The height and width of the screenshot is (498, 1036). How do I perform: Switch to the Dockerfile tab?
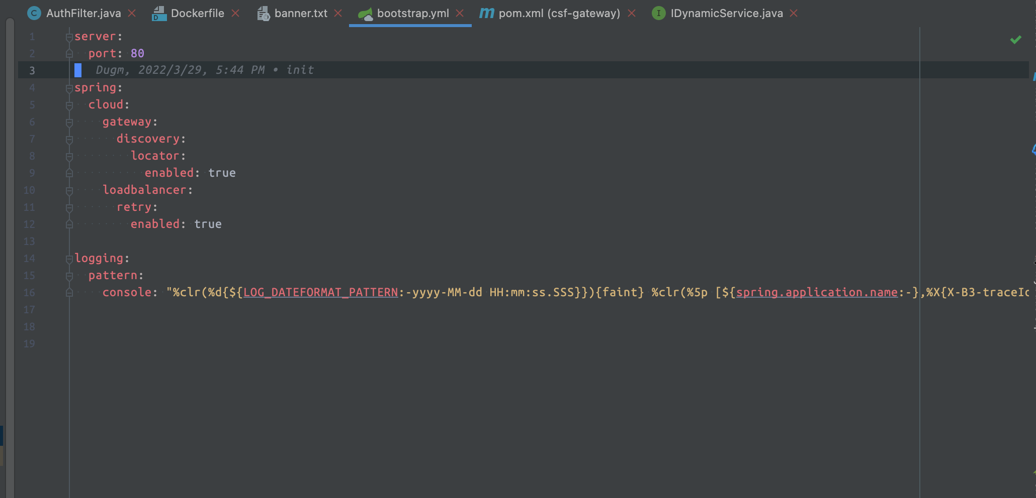[197, 14]
